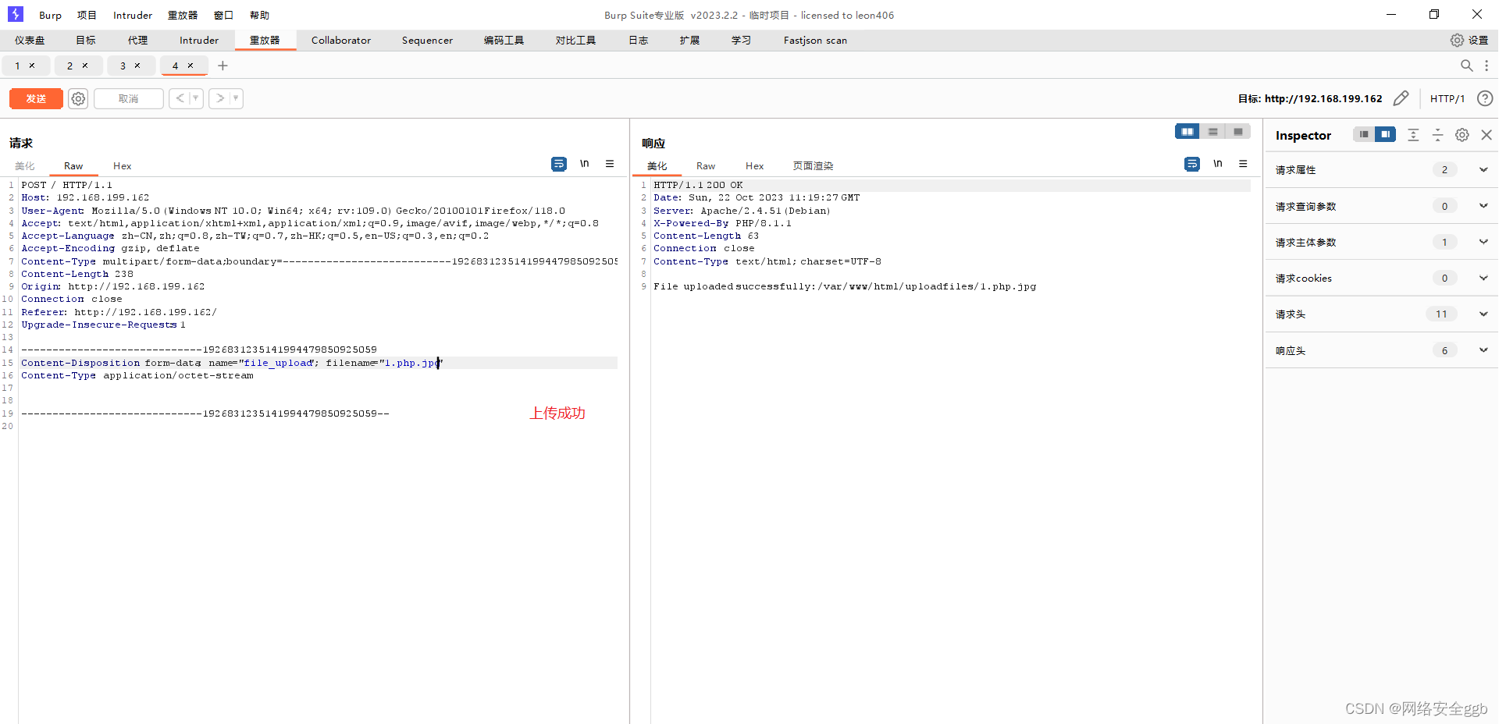This screenshot has width=1499, height=724.
Task: Open the HTTP/1 protocol selector
Action: 1447,98
